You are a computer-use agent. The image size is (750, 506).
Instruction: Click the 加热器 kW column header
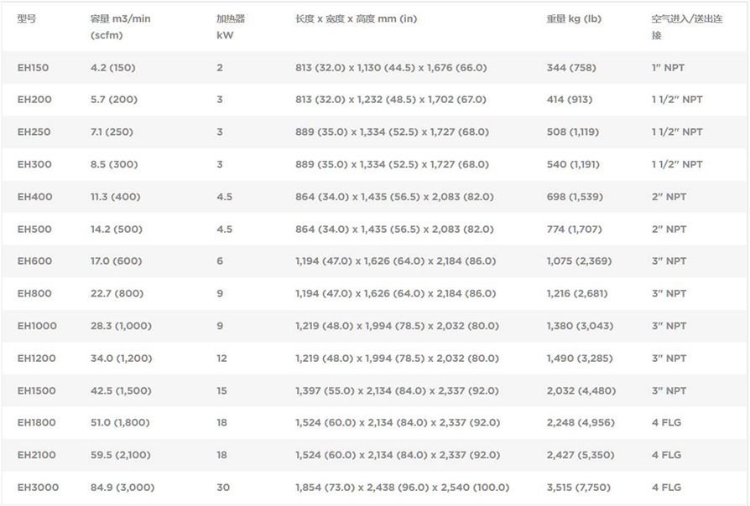231,27
